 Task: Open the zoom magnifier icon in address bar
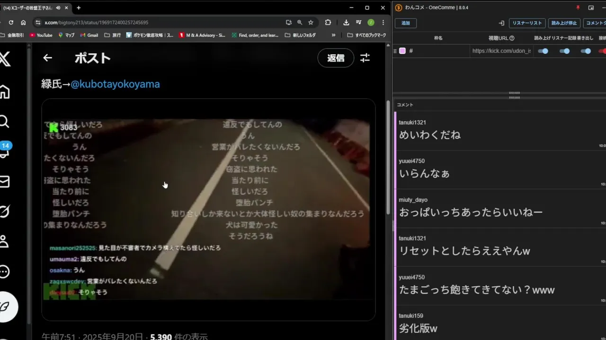[x=300, y=22]
